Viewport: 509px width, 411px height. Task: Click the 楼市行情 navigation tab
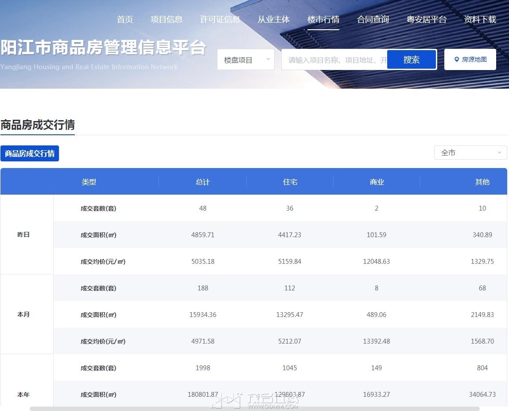tap(323, 20)
